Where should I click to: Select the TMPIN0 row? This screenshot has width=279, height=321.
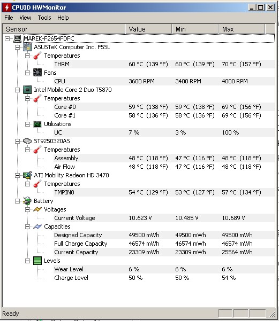[x=164, y=192]
